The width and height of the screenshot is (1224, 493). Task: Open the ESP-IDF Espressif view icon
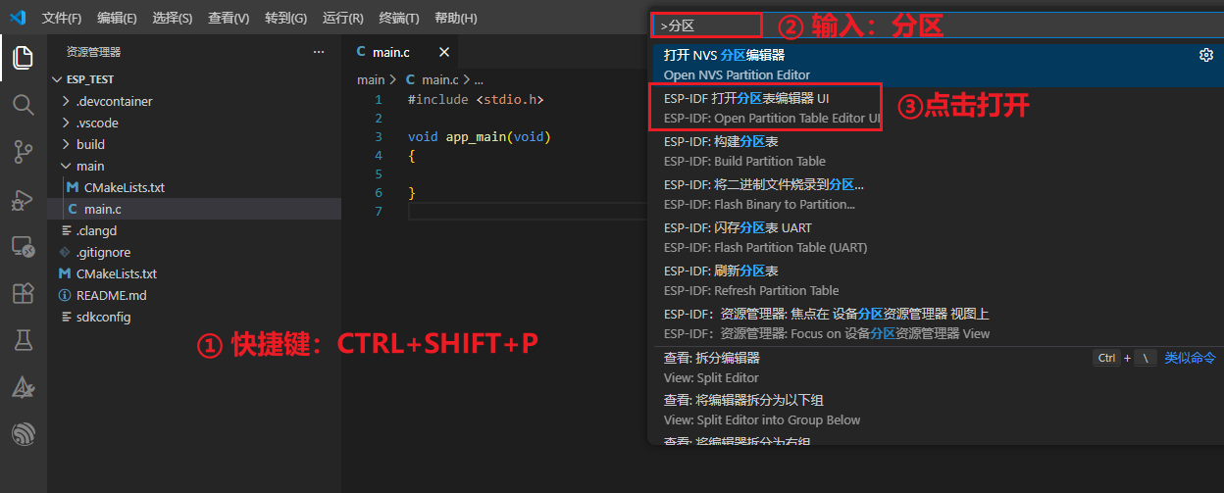[x=23, y=434]
